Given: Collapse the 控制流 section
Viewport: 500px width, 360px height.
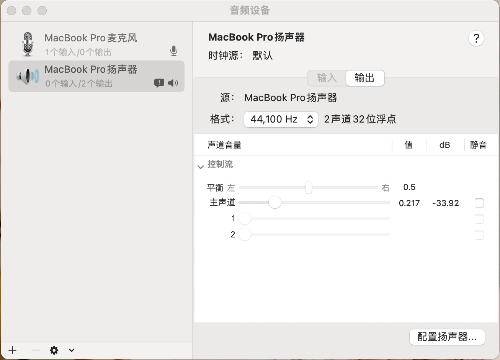Looking at the screenshot, I should point(200,167).
